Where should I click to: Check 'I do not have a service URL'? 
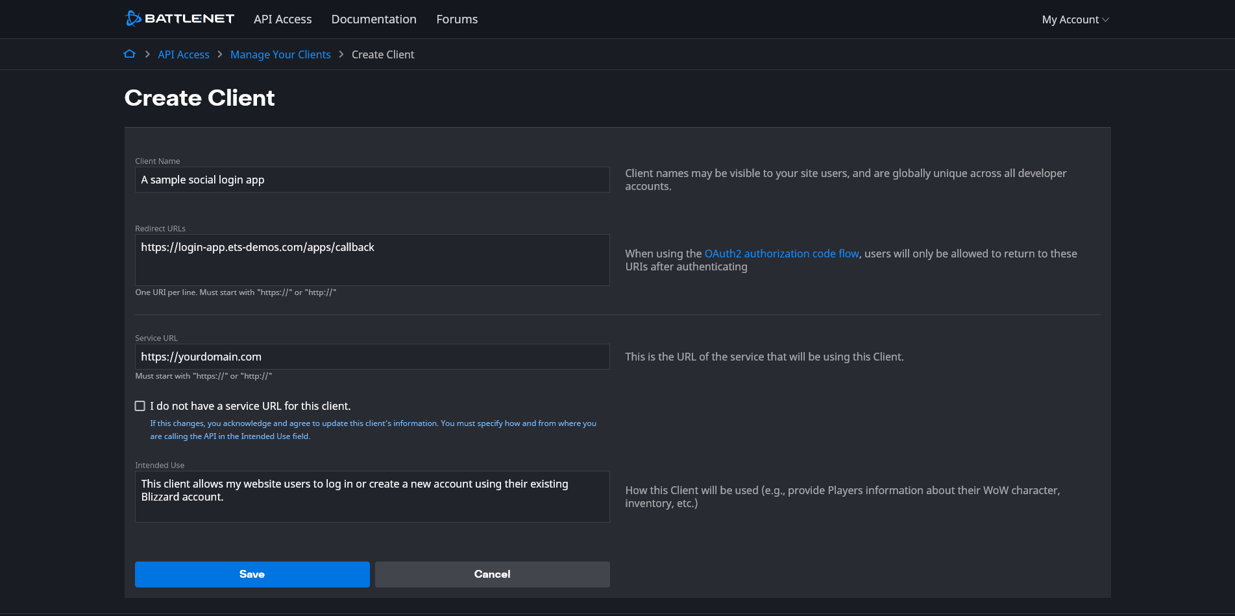coord(140,406)
